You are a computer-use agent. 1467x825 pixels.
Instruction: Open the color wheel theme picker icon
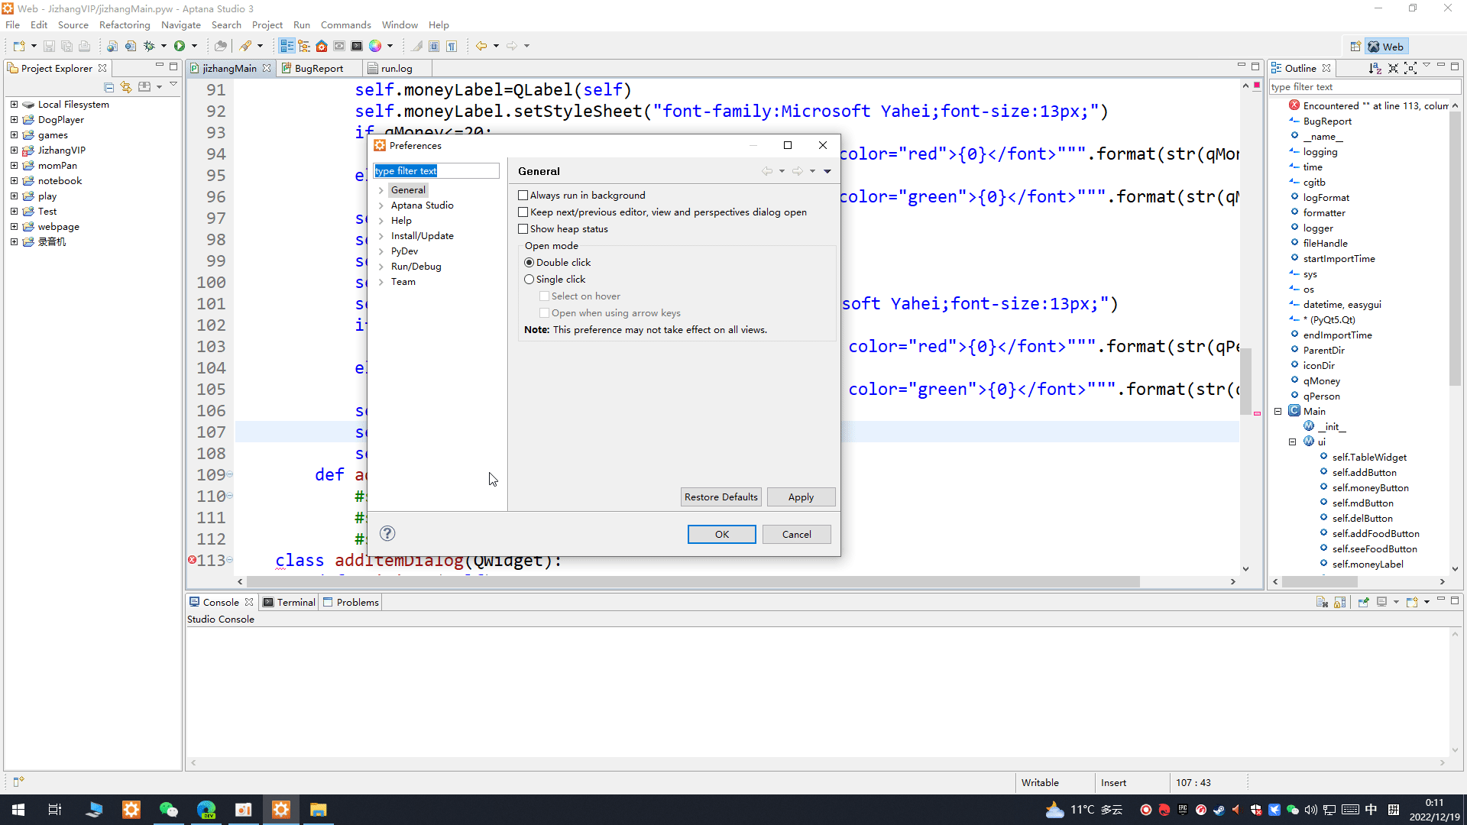374,46
